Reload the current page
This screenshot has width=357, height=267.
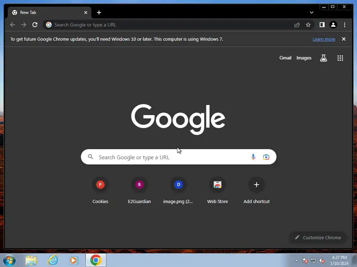[x=35, y=25]
